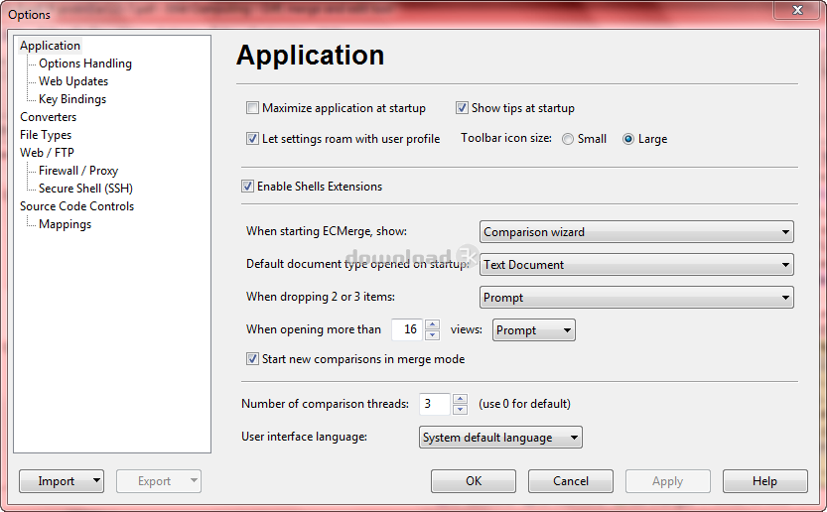Toggle Let settings roam with user profile

tap(252, 139)
